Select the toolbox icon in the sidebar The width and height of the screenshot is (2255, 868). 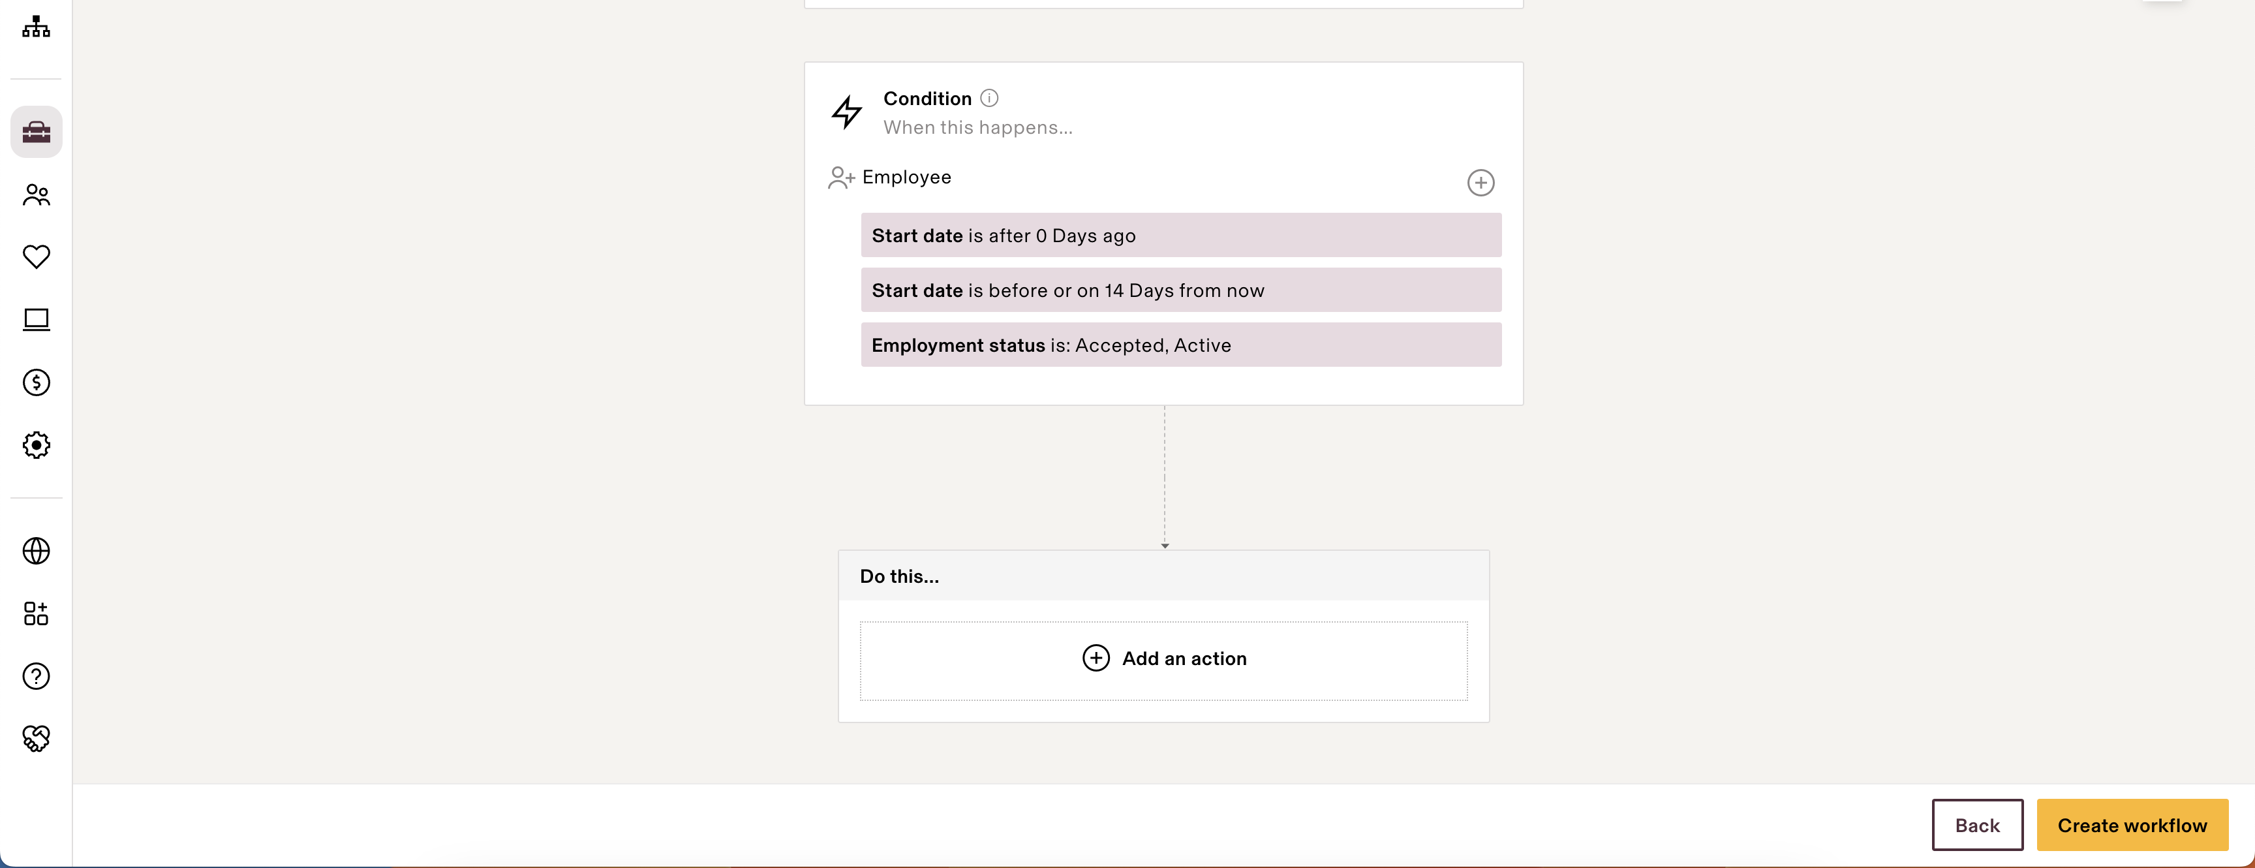[x=36, y=131]
